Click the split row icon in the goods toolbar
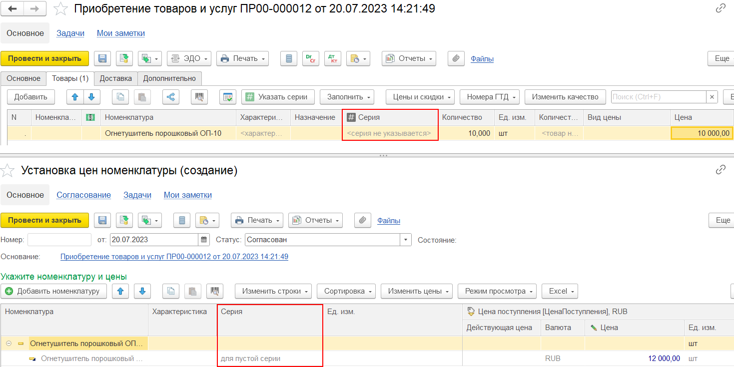This screenshot has height=367, width=734. 171,97
